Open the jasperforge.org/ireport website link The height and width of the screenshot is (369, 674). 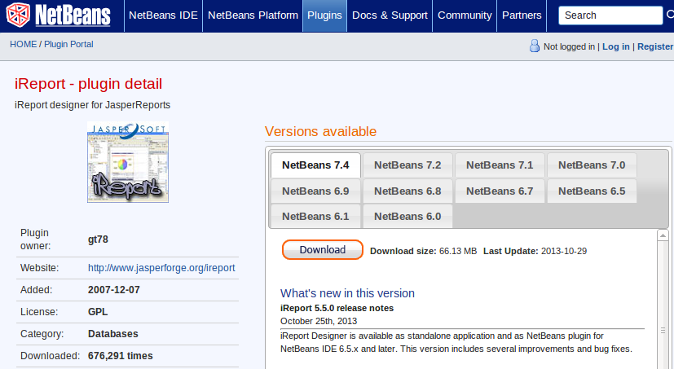pyautogui.click(x=161, y=268)
